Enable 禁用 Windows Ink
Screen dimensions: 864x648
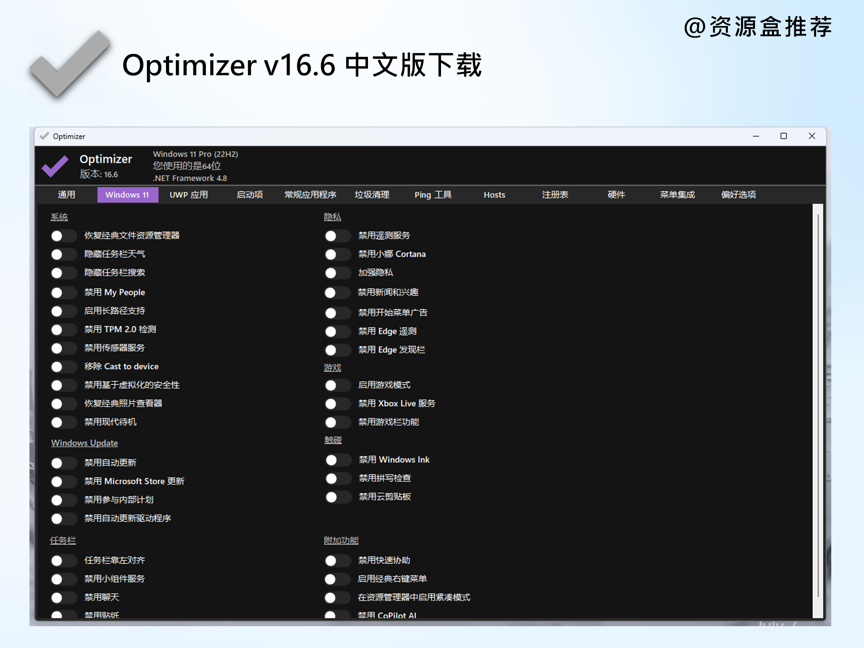coord(338,460)
